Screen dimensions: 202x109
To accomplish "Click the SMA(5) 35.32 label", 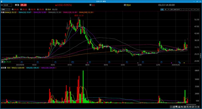I will (11, 12).
